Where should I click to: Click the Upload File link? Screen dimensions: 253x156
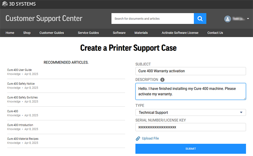point(150,139)
